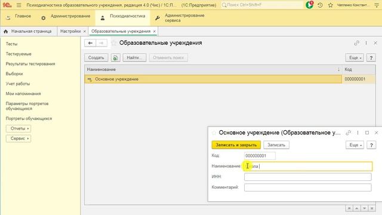Click Записать и закрыть button
382x215 pixels.
(x=236, y=145)
